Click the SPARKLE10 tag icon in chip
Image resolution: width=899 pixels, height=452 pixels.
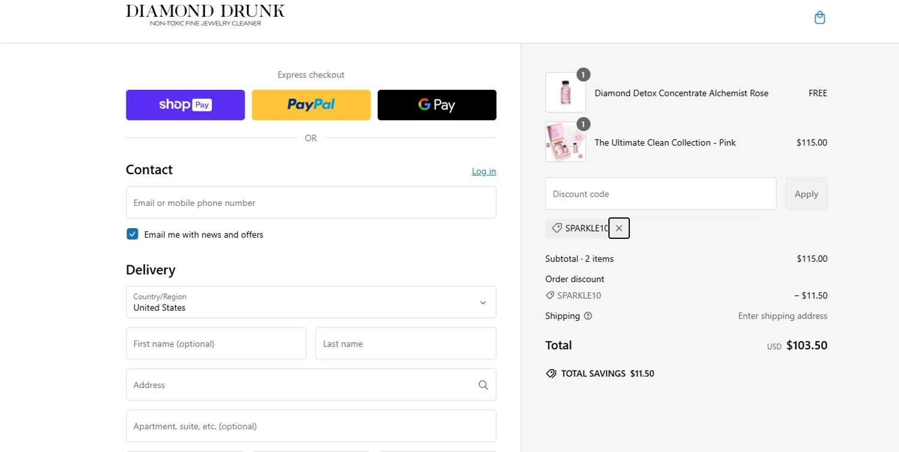click(x=557, y=228)
